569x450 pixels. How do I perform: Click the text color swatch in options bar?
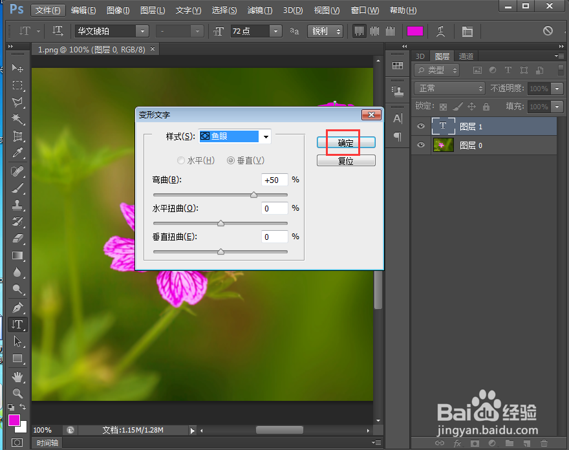click(x=414, y=30)
